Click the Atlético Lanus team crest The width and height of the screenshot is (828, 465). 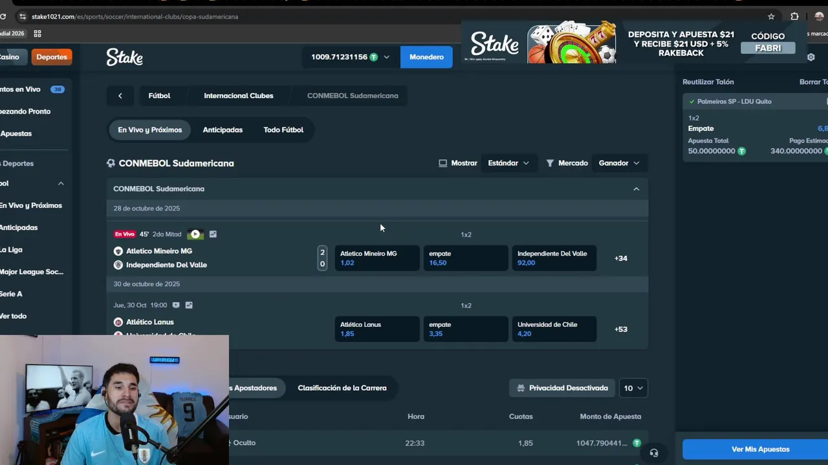click(x=118, y=322)
